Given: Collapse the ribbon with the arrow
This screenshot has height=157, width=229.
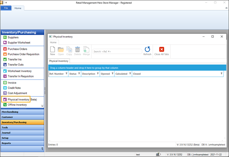Looking at the screenshot, I should (x=227, y=8).
